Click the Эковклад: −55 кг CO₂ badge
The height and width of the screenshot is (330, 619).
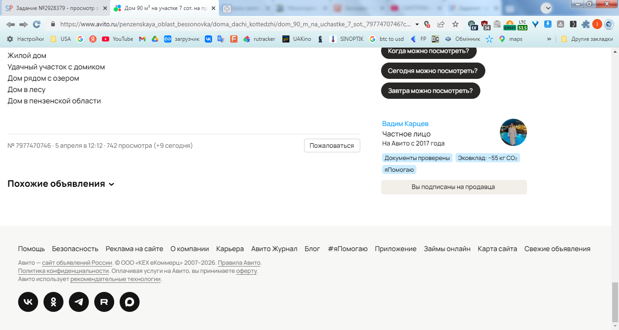pyautogui.click(x=488, y=158)
